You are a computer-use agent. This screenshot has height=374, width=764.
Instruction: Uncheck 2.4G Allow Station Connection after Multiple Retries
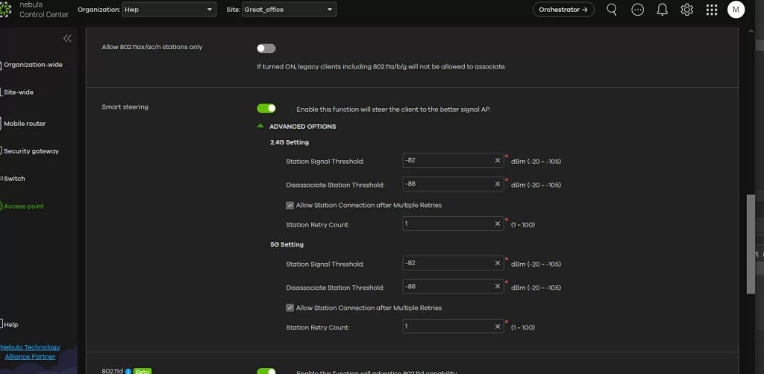[290, 205]
